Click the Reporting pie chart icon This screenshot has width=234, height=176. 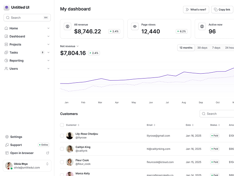(6, 60)
